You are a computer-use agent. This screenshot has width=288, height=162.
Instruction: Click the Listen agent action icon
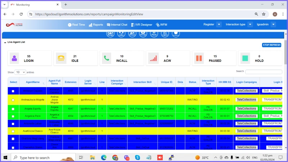122,34
